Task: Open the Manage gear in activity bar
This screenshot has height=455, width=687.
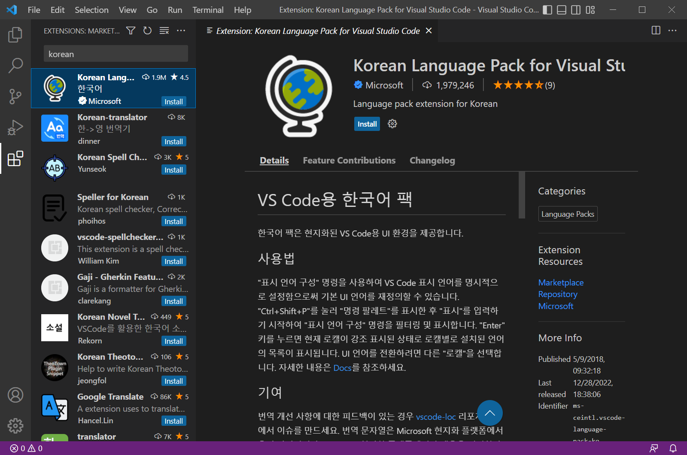Action: [x=15, y=426]
